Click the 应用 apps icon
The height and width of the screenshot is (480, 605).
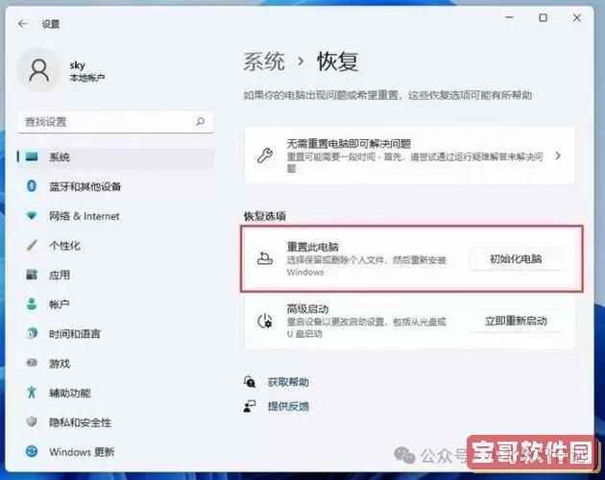32,275
